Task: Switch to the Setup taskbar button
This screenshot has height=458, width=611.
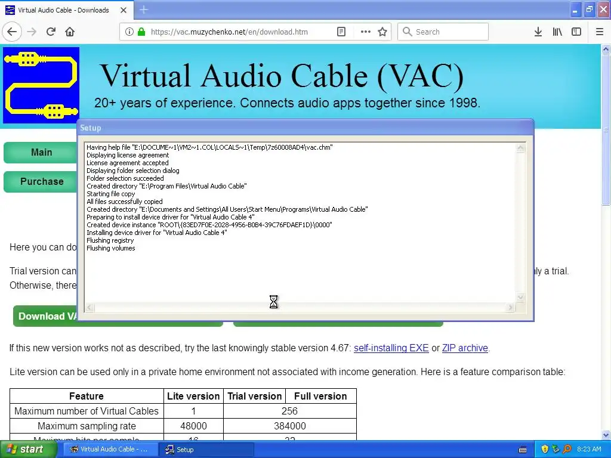Action: point(206,450)
